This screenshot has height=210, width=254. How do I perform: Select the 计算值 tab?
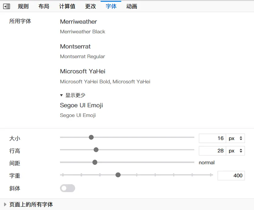(x=67, y=6)
